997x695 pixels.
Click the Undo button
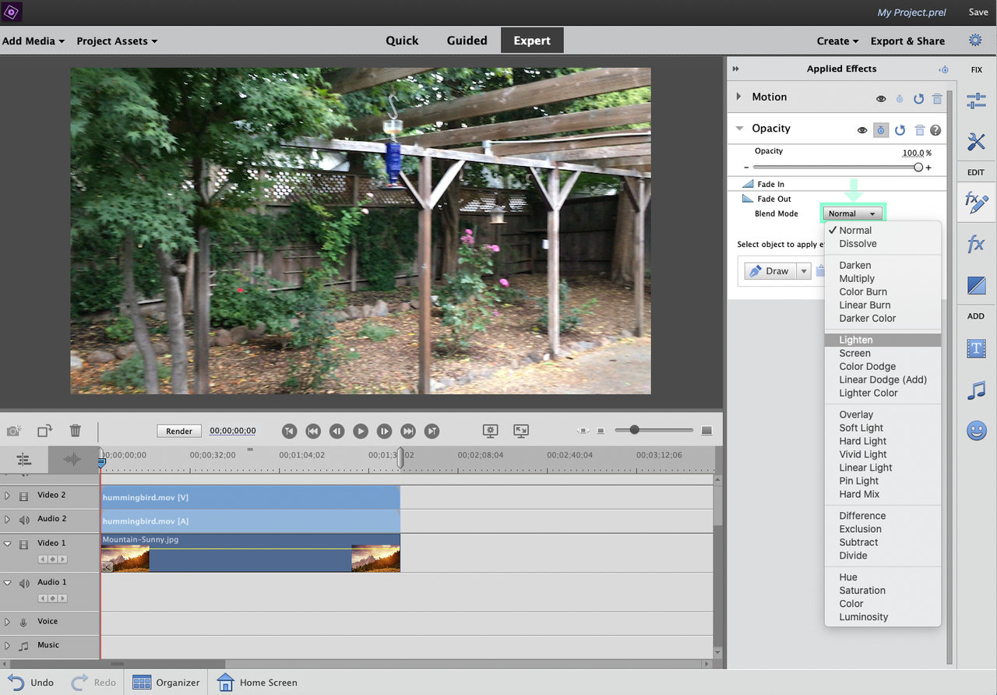tap(31, 682)
